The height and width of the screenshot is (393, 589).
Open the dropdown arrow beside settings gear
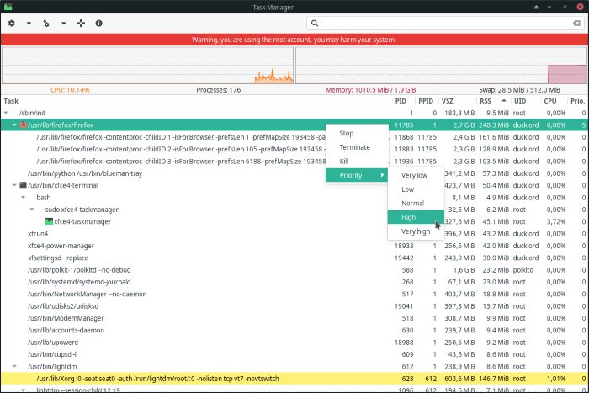tap(29, 24)
